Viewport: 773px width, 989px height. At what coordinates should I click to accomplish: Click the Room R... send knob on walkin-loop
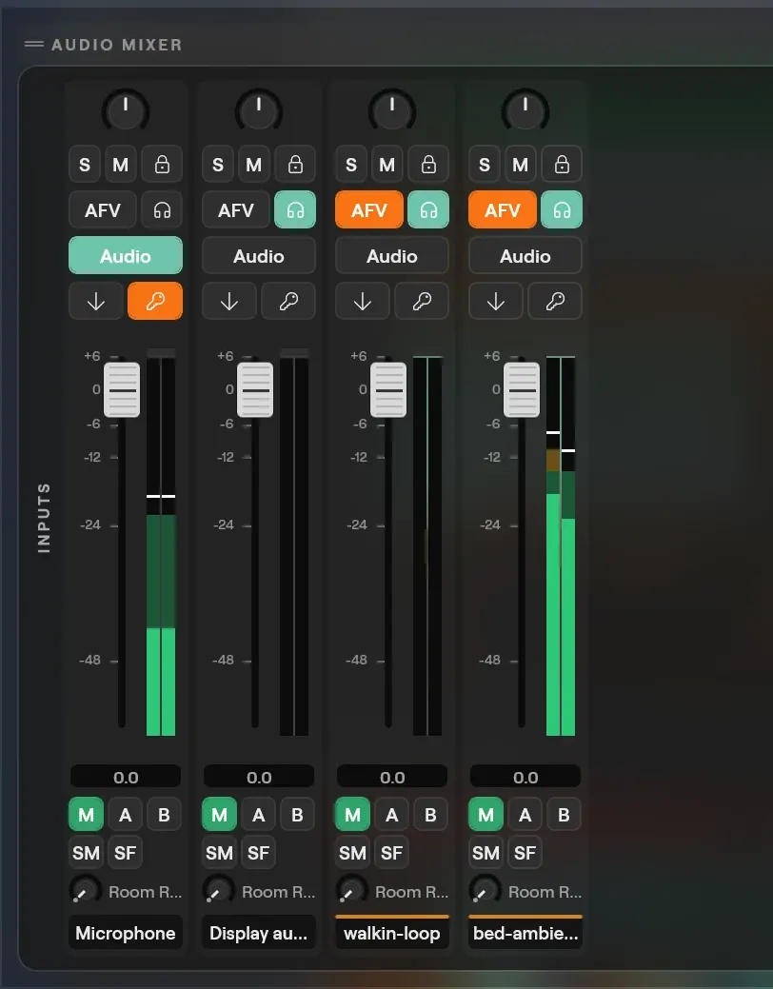(351, 891)
